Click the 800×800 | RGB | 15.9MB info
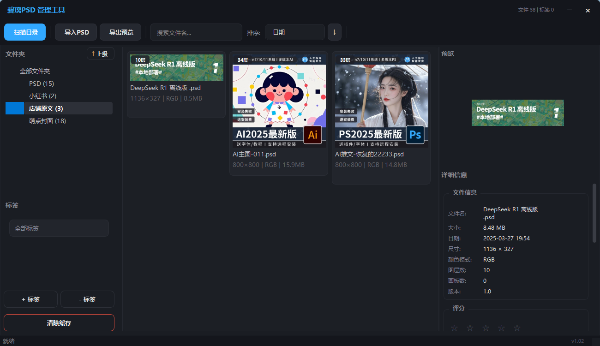 (x=269, y=165)
